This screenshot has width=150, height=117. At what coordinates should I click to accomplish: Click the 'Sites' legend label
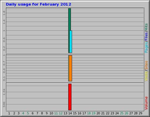146,66
